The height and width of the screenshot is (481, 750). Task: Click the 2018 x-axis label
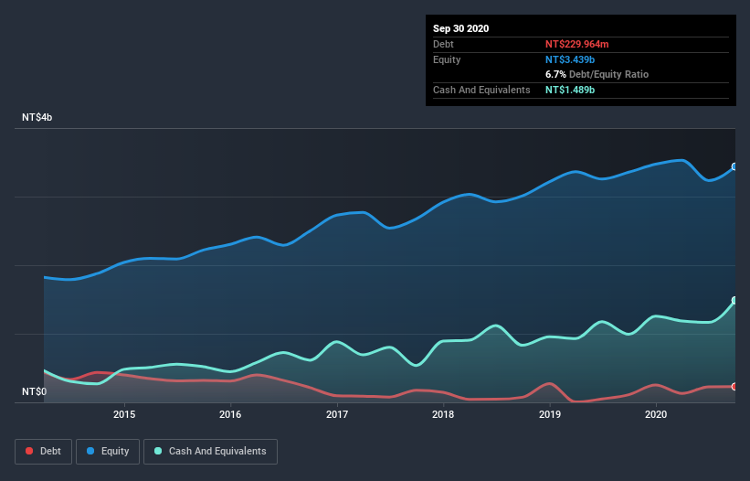(443, 414)
